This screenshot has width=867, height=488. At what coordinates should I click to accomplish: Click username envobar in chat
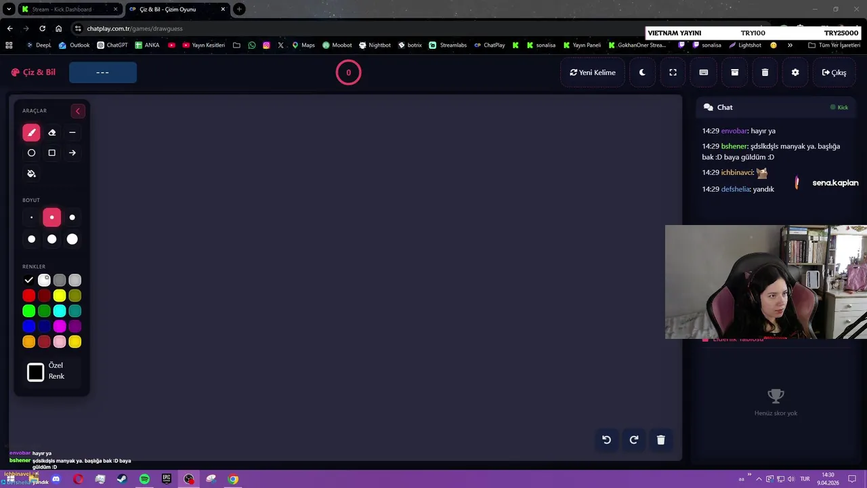tap(734, 131)
